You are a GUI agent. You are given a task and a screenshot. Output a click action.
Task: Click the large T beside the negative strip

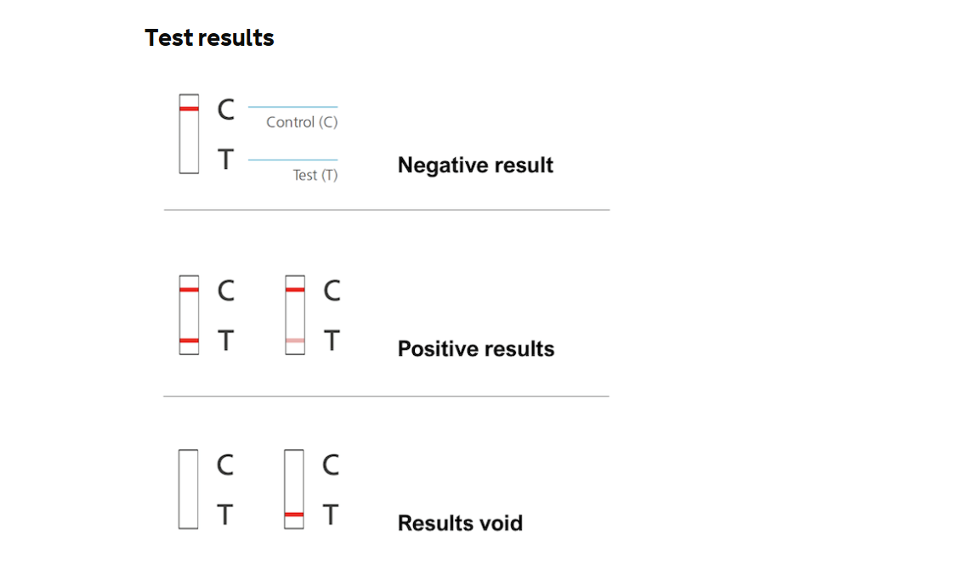pyautogui.click(x=225, y=160)
